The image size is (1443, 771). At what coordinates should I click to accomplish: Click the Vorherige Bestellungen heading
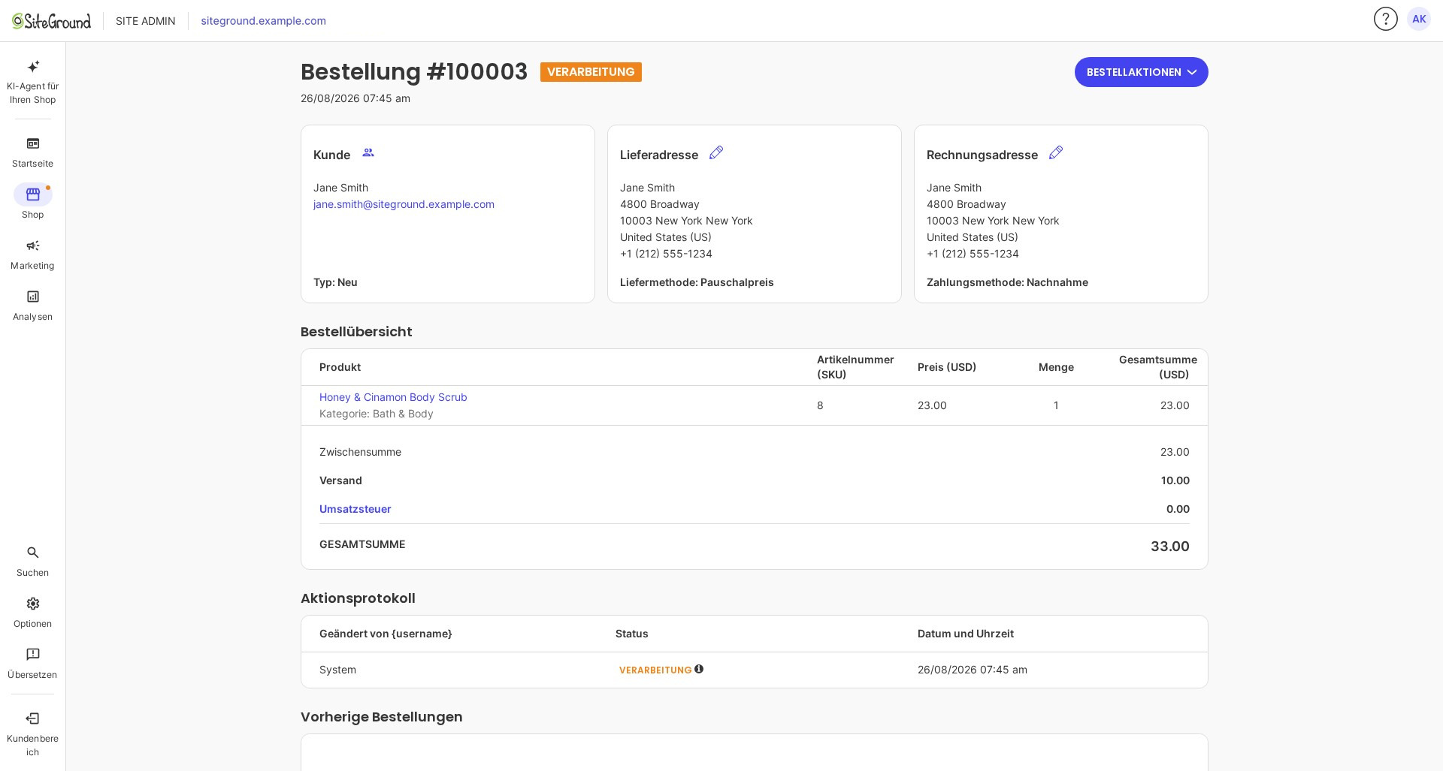[381, 717]
